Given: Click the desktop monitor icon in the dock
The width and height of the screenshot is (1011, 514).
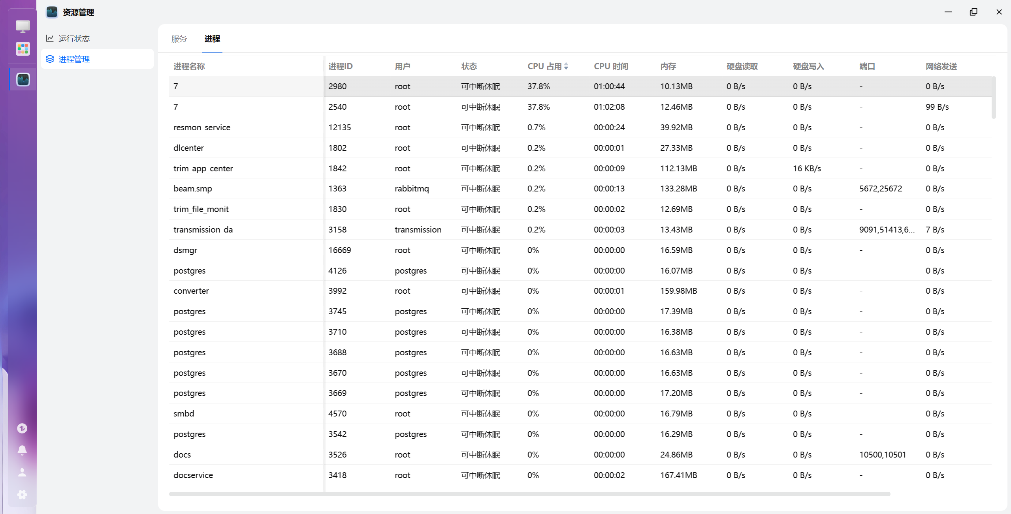Looking at the screenshot, I should pyautogui.click(x=23, y=26).
